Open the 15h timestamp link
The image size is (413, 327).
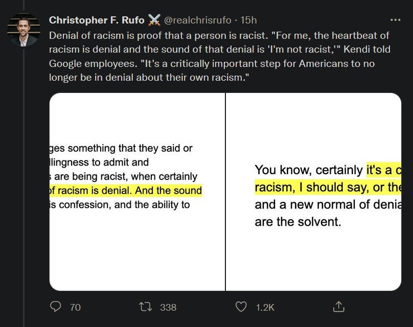pos(248,20)
